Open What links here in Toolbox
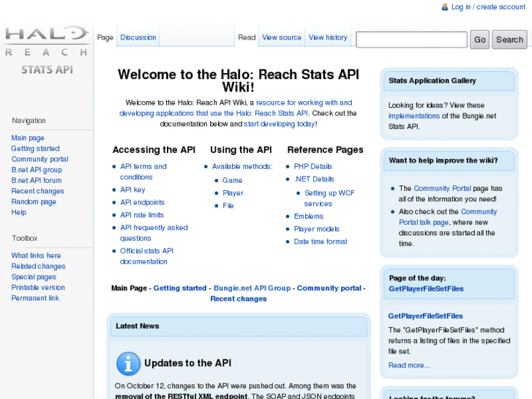Viewport: 532px width, 399px height. (36, 256)
